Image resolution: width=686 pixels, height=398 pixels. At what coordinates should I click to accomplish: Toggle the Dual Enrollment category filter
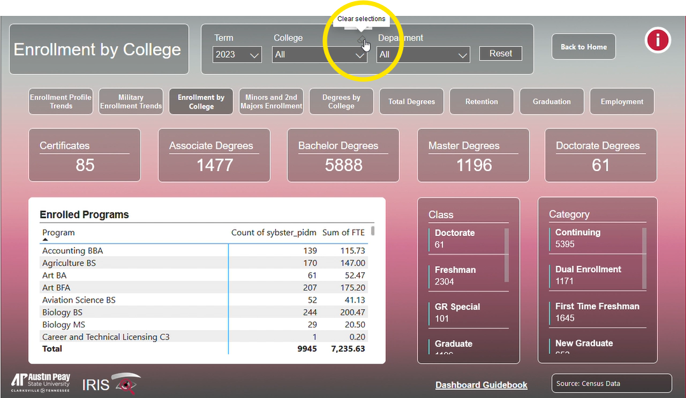[588, 275]
